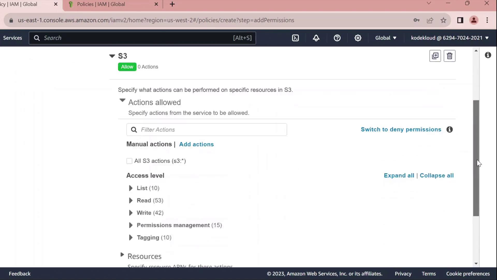The width and height of the screenshot is (497, 280).
Task: Bookmark this page with star icon
Action: click(x=443, y=20)
